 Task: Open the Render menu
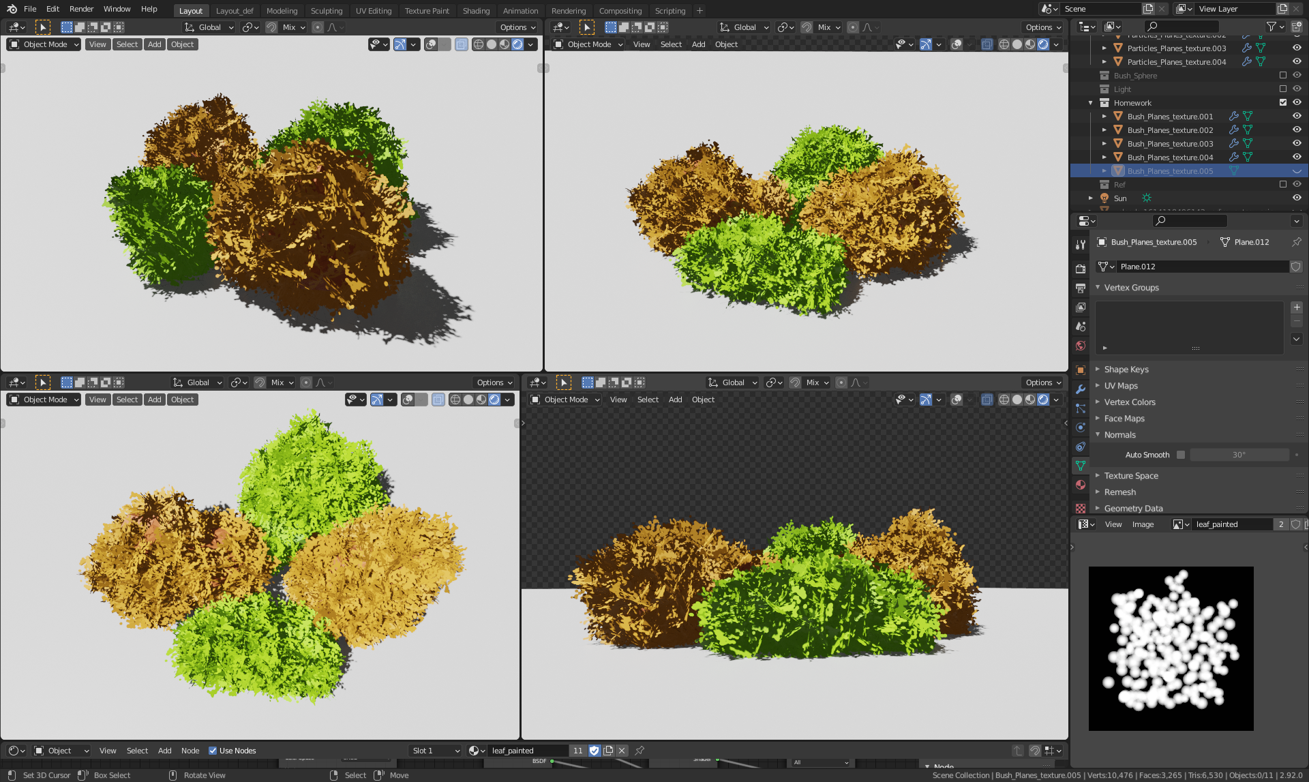[81, 9]
